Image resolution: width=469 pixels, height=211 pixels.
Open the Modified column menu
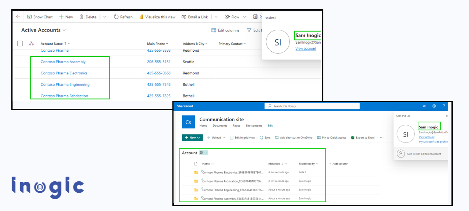click(x=277, y=164)
